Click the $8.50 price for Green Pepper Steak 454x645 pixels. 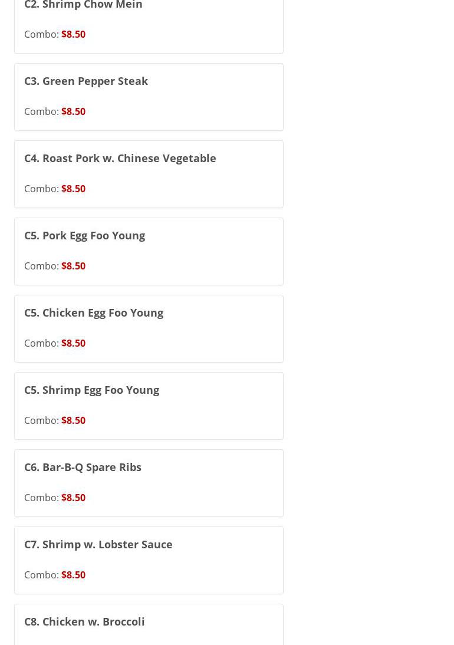click(73, 111)
